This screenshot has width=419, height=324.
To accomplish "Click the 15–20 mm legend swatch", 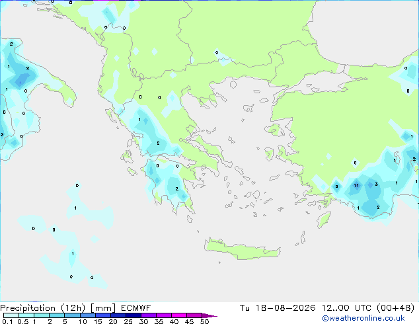I will point(103,315).
